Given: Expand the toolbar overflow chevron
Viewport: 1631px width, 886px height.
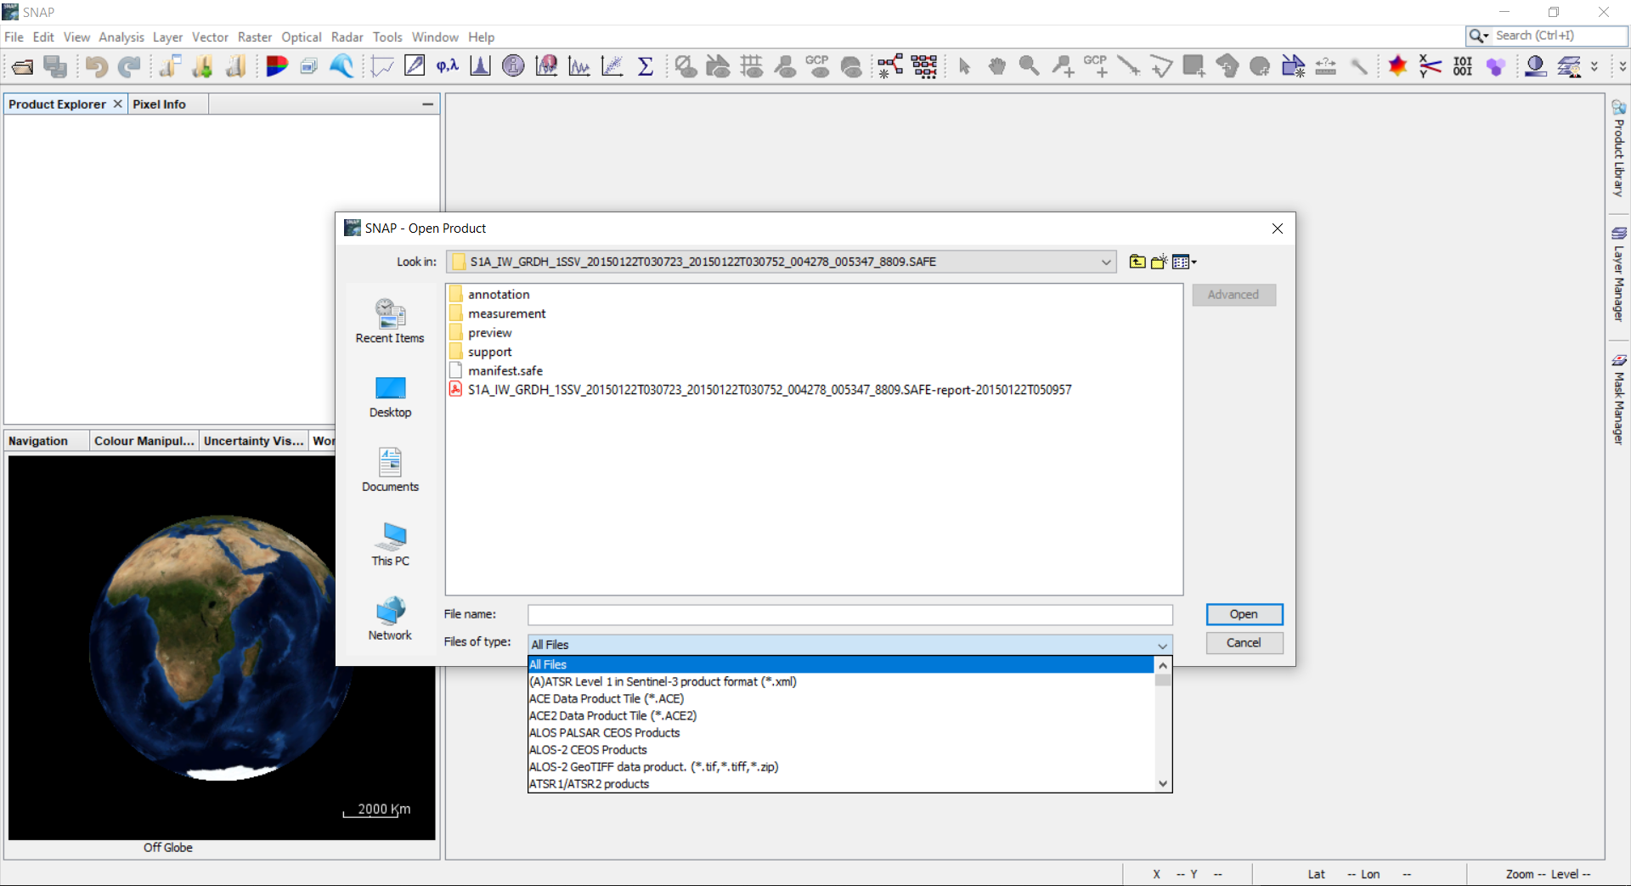Looking at the screenshot, I should tap(1594, 66).
